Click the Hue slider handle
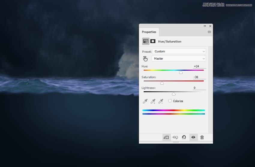Image resolution: width=255 pixels, height=167 pixels. (x=181, y=72)
